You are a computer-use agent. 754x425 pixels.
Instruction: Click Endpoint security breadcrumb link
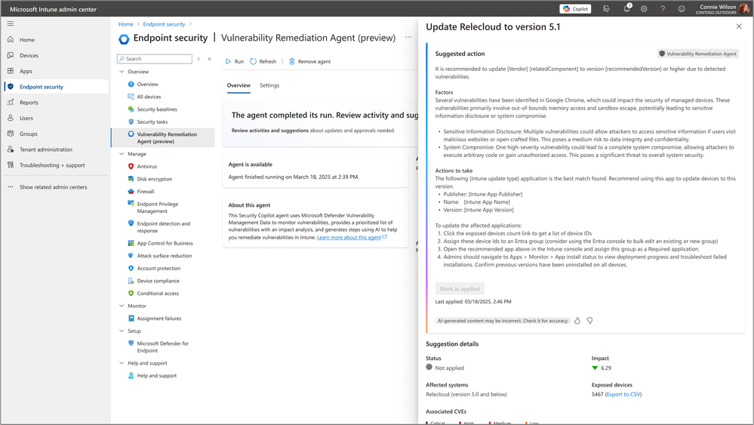[x=164, y=24]
